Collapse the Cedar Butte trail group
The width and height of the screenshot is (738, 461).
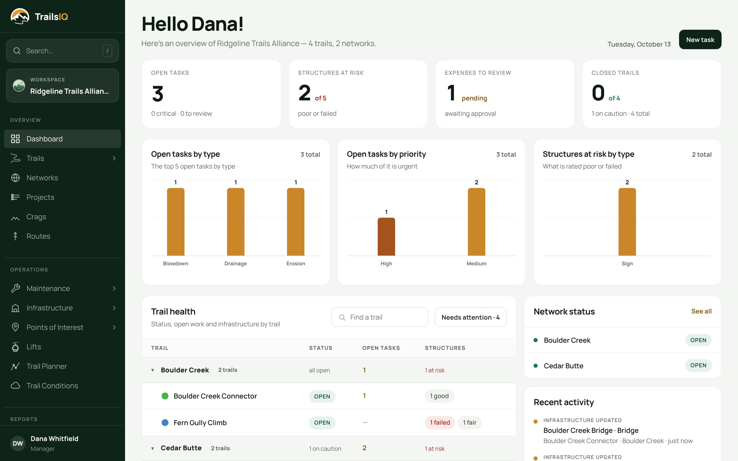[x=153, y=448]
